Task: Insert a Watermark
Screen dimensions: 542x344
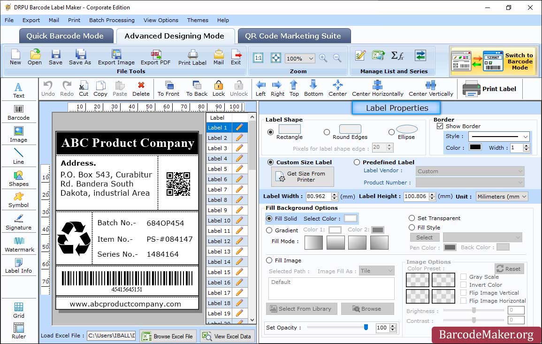Action: (x=19, y=245)
